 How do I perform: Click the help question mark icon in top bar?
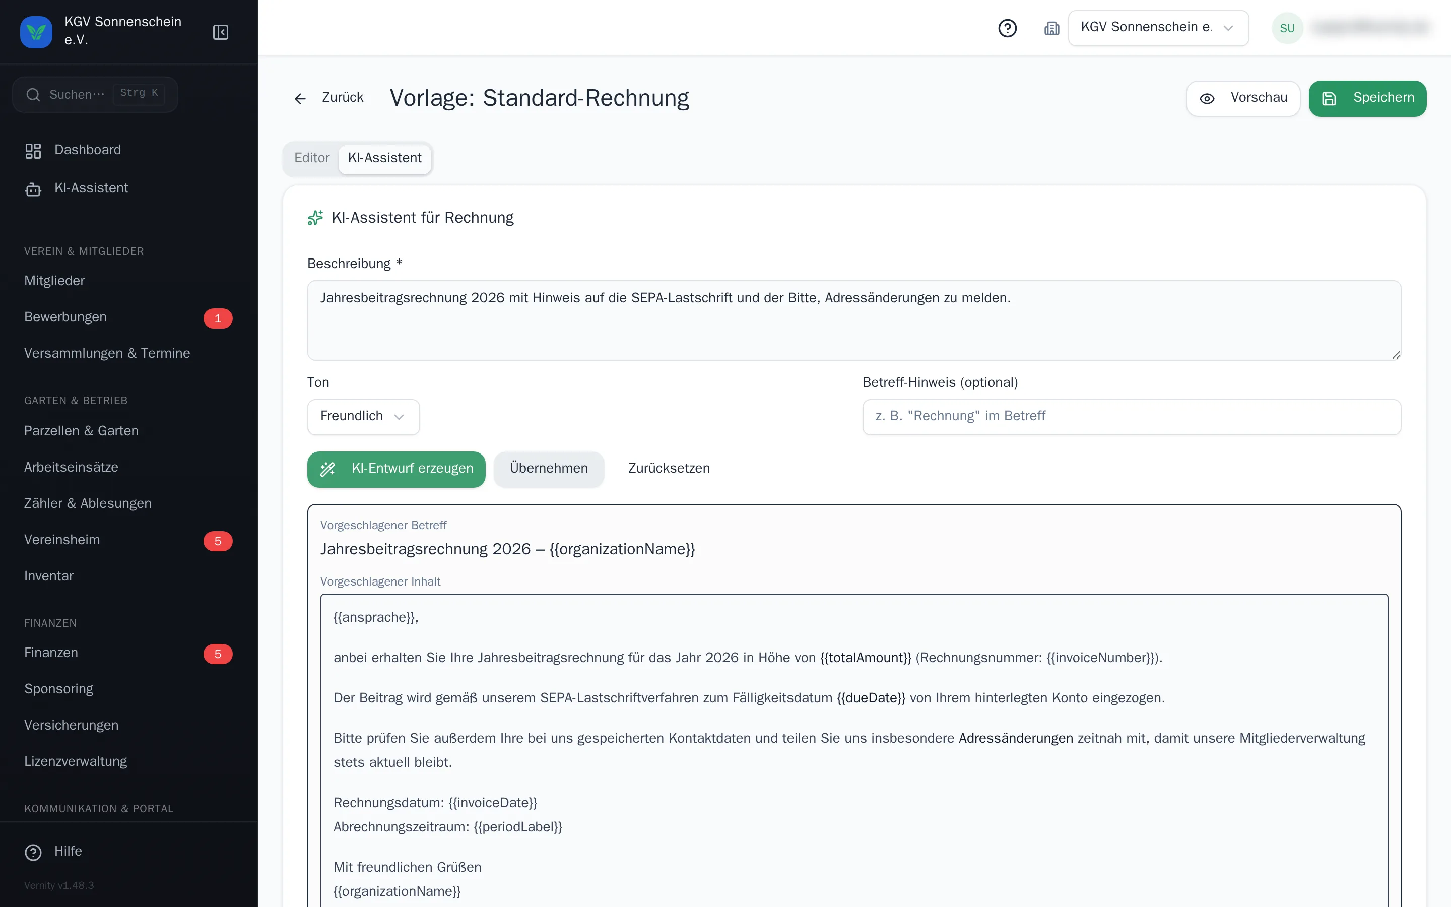(x=1007, y=28)
